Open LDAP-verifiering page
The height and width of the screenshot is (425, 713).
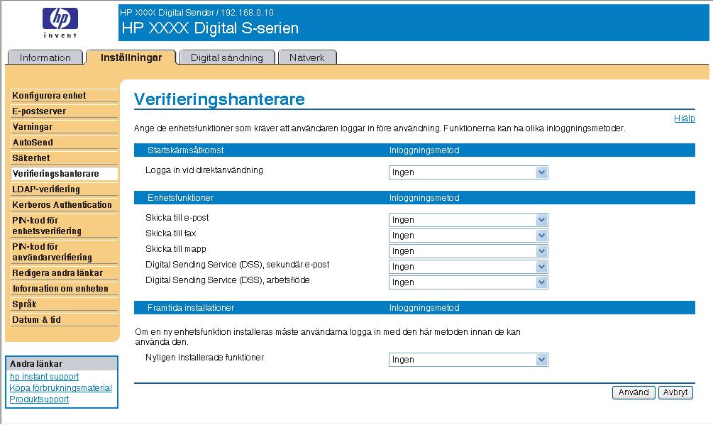pyautogui.click(x=64, y=189)
